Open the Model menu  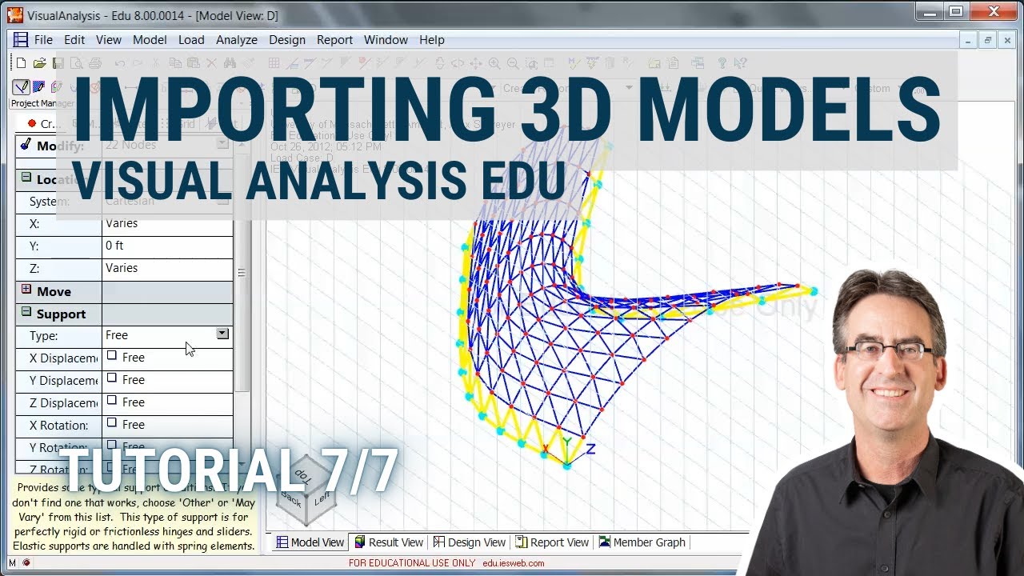click(150, 40)
